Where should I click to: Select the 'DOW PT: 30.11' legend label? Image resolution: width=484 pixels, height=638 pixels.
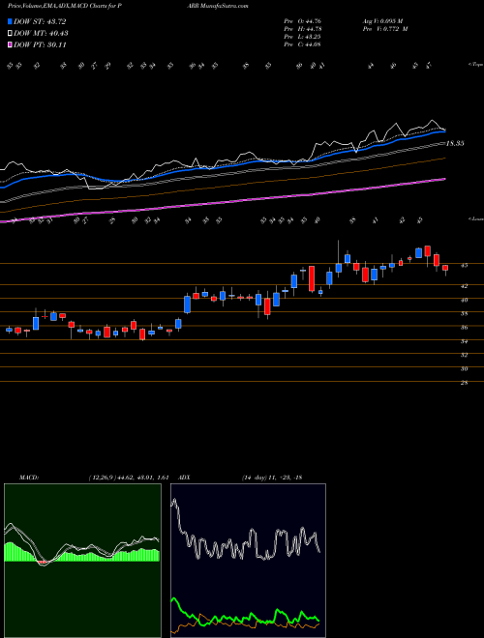[40, 44]
